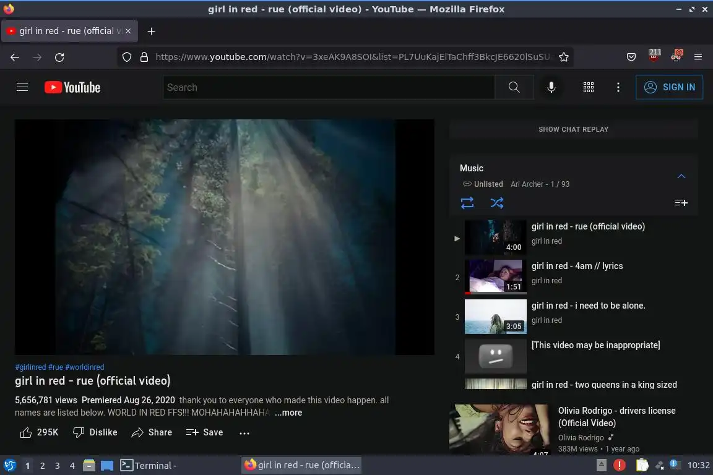Like the video with thumbs up
This screenshot has height=475, width=713.
click(39, 432)
